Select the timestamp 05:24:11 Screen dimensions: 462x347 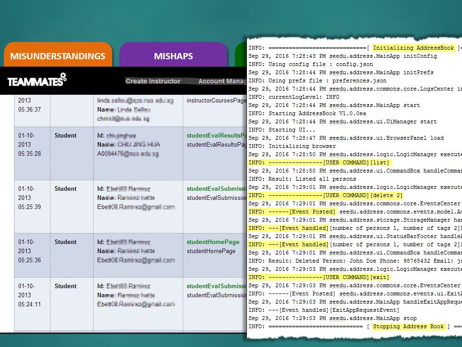(x=29, y=304)
